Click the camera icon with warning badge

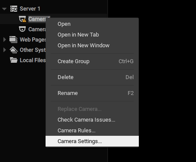pos(22,19)
